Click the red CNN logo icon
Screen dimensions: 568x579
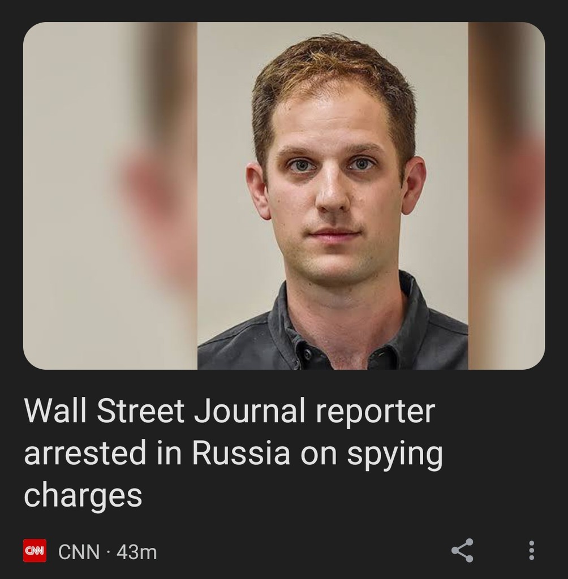(35, 551)
